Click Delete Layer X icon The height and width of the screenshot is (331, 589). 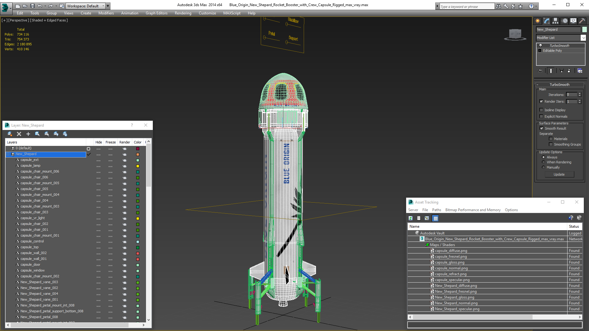[x=19, y=134]
